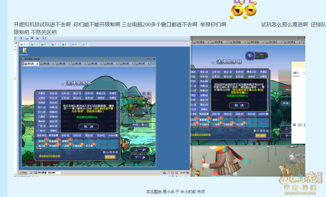The width and height of the screenshot is (326, 197).
Task: Click the sidebar layout icon in VM toolbar
Action: pos(22,38)
